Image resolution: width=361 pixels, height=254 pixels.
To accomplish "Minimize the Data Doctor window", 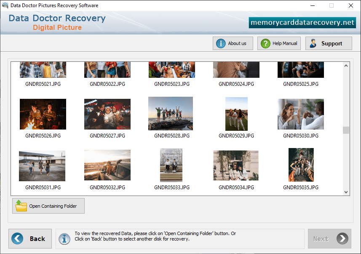I will click(x=313, y=5).
